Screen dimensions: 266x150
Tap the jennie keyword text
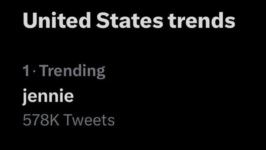48,96
